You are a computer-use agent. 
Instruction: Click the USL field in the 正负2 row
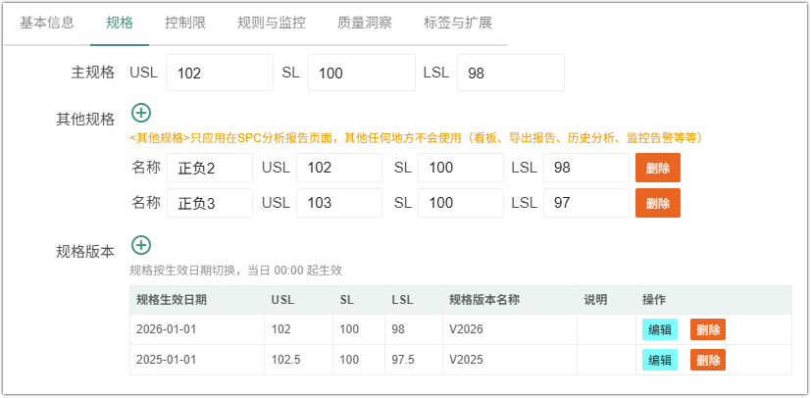tap(339, 168)
